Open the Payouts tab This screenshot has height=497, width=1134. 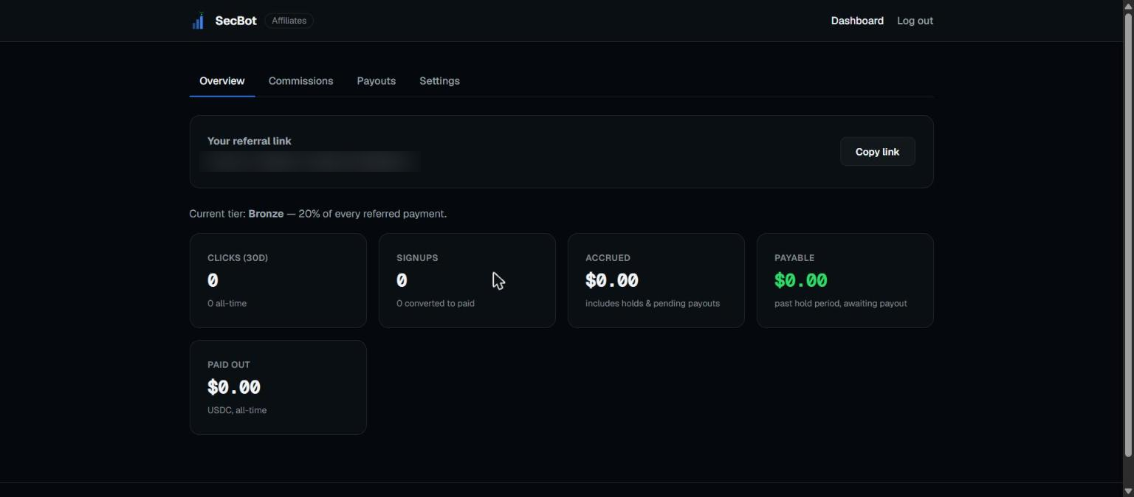tap(376, 81)
